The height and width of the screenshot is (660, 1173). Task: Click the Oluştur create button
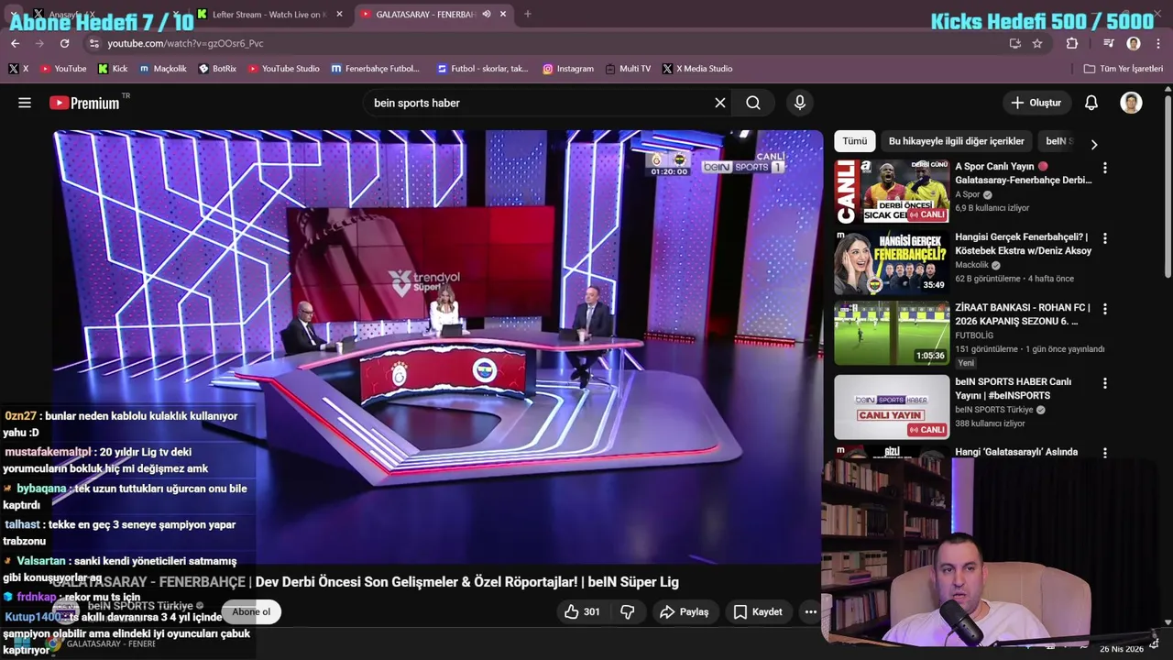pos(1036,103)
